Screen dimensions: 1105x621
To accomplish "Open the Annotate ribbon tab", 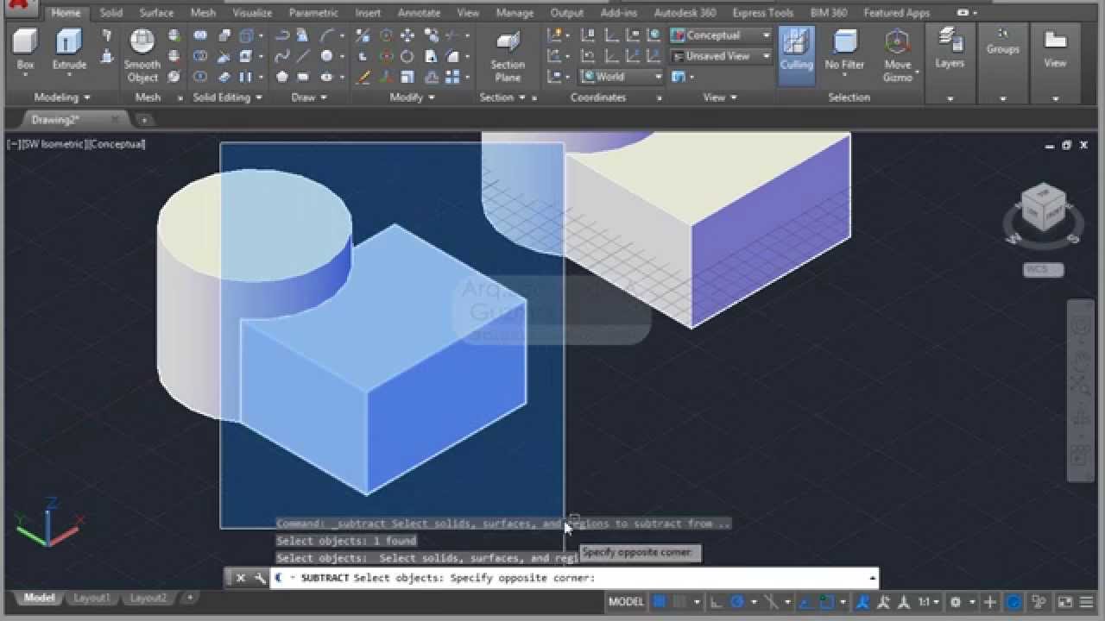I will (x=419, y=13).
